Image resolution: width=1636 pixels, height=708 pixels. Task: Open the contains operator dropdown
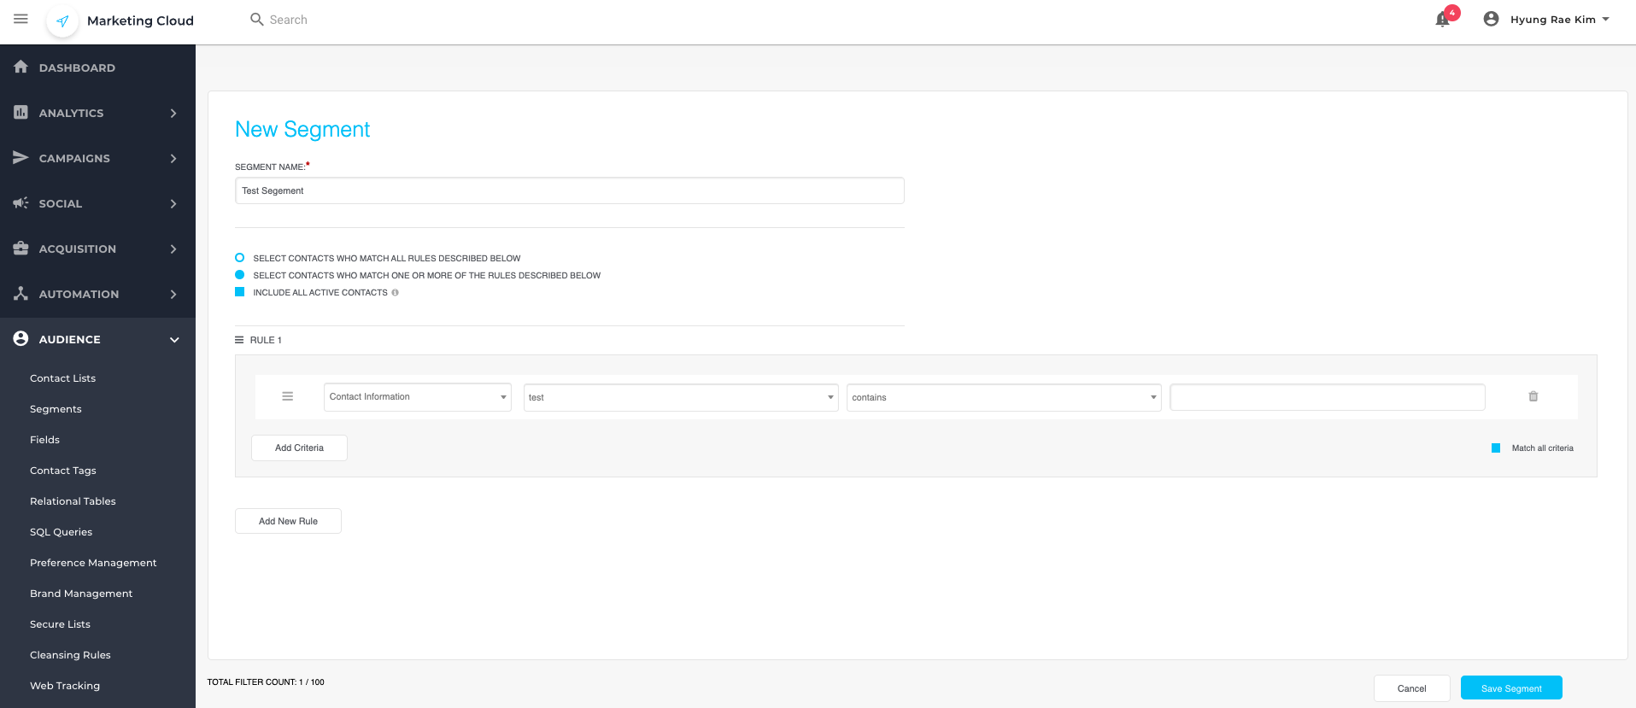(x=1003, y=397)
